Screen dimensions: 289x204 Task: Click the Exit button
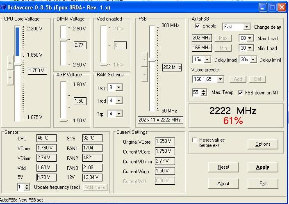point(263,183)
